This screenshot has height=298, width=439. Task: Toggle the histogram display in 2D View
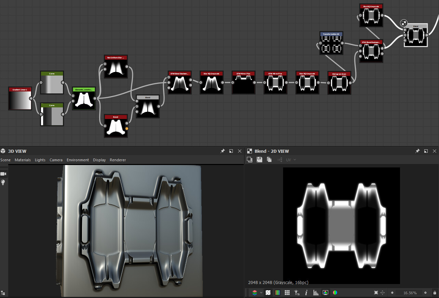click(x=316, y=293)
